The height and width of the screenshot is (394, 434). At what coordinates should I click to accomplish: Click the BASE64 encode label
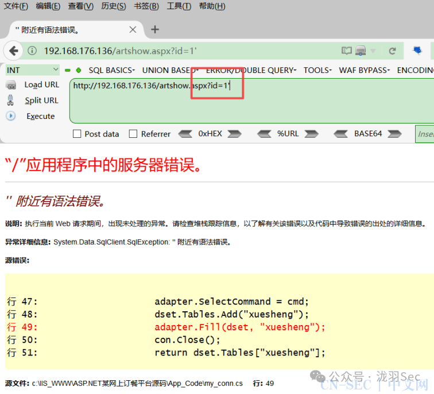coord(368,134)
